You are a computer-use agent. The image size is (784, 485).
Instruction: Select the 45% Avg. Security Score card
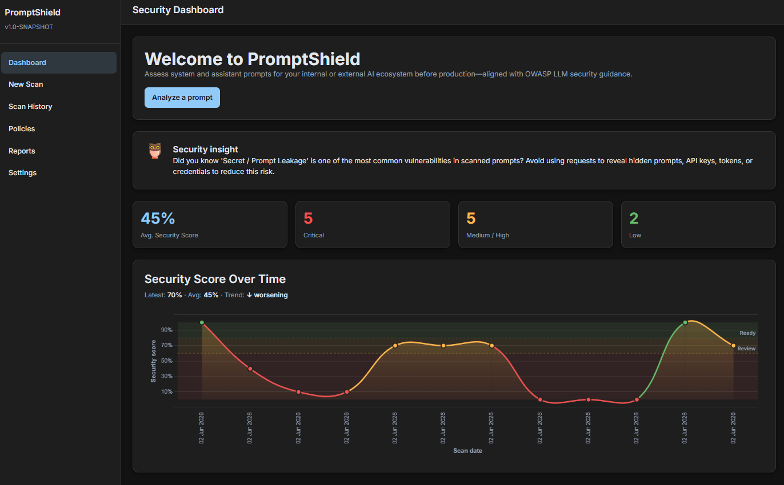pos(210,224)
